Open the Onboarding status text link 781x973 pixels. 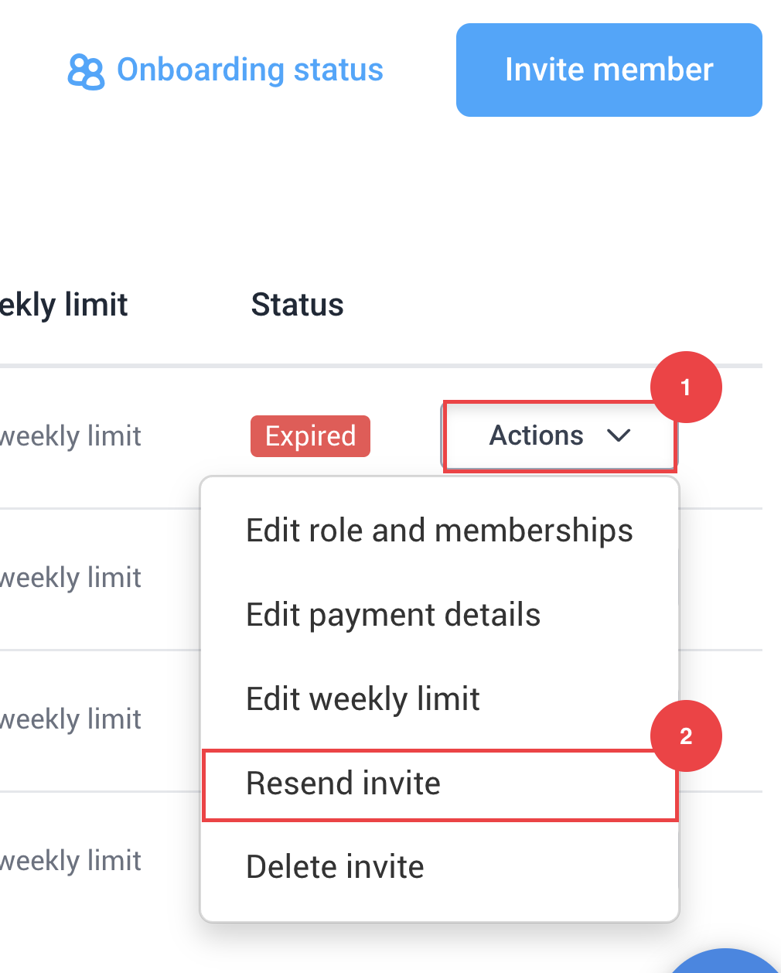point(250,70)
